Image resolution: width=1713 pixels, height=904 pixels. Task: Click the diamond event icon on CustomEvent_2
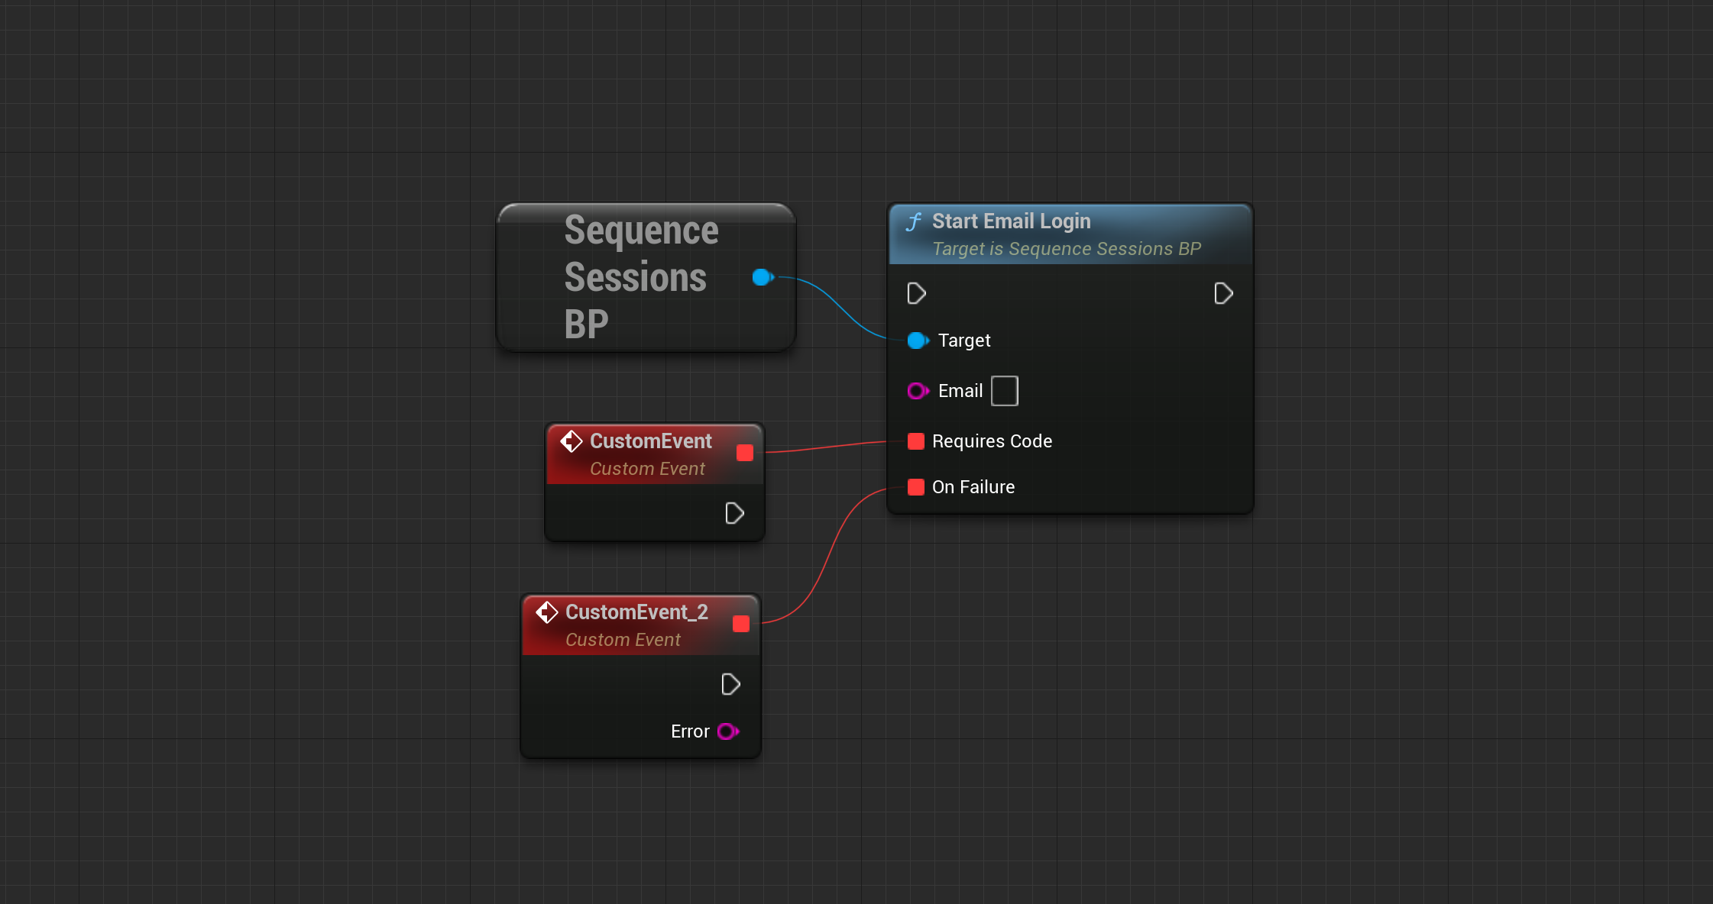(x=546, y=612)
